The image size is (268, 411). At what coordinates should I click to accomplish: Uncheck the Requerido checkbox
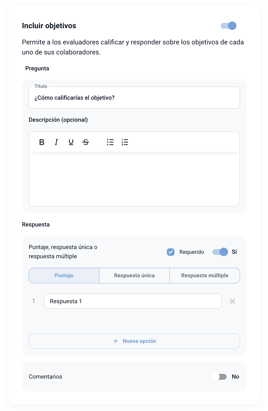click(171, 252)
